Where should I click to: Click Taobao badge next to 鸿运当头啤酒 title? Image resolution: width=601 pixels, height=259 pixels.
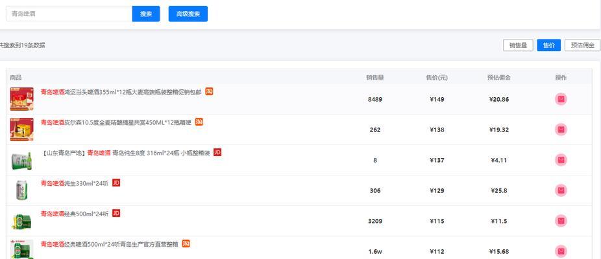(x=209, y=91)
